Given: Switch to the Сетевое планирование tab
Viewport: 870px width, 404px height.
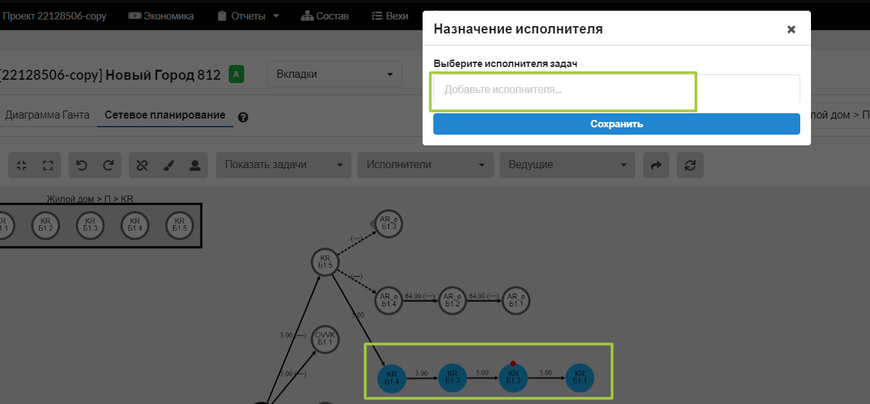Looking at the screenshot, I should click(x=165, y=115).
